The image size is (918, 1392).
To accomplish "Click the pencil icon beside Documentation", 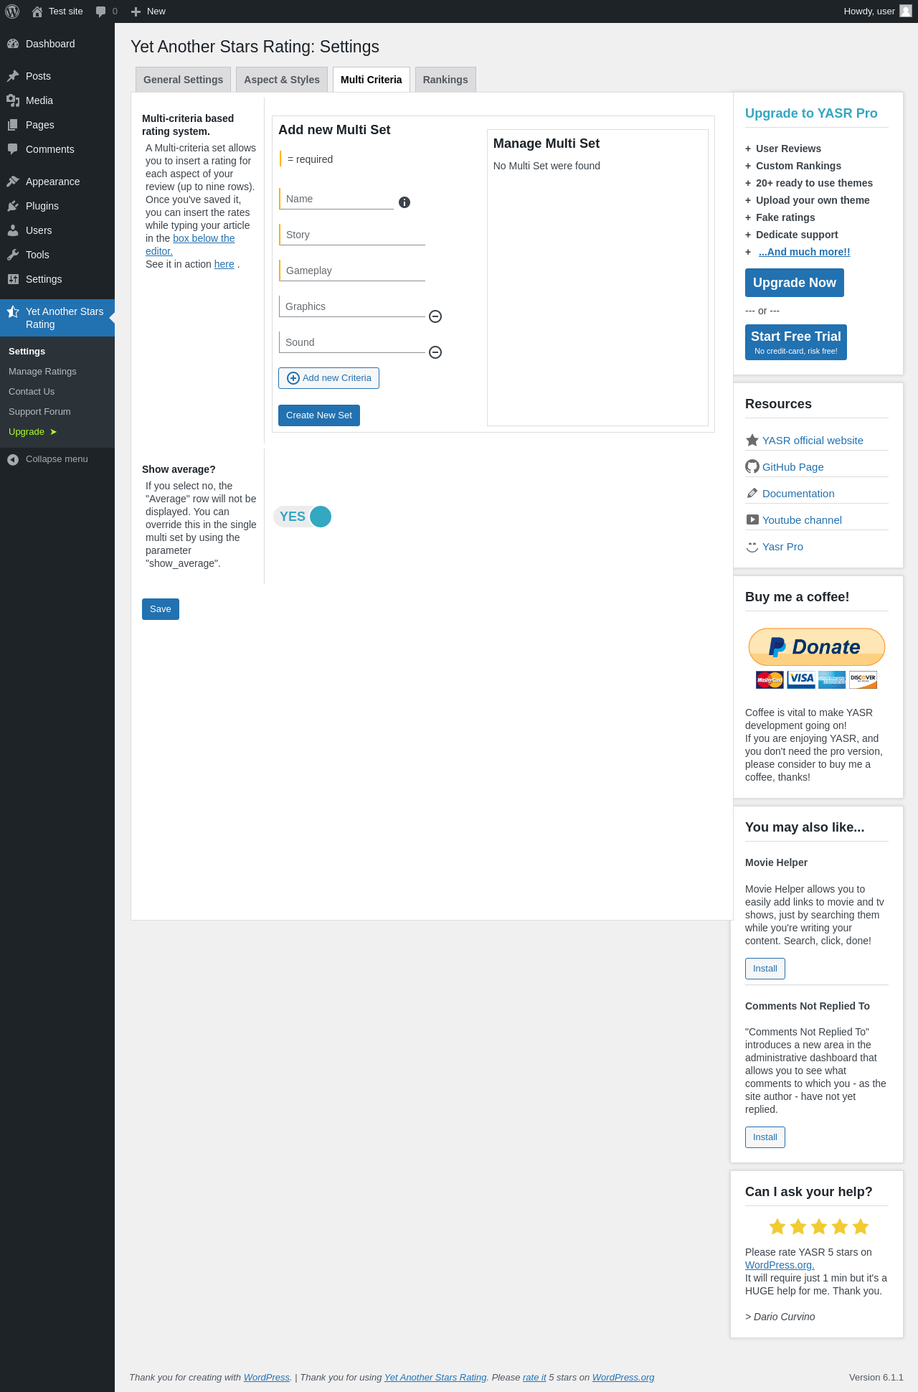I will pos(752,493).
